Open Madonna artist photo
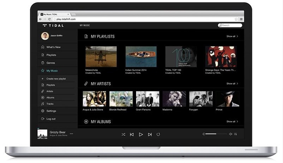 tap(174, 99)
